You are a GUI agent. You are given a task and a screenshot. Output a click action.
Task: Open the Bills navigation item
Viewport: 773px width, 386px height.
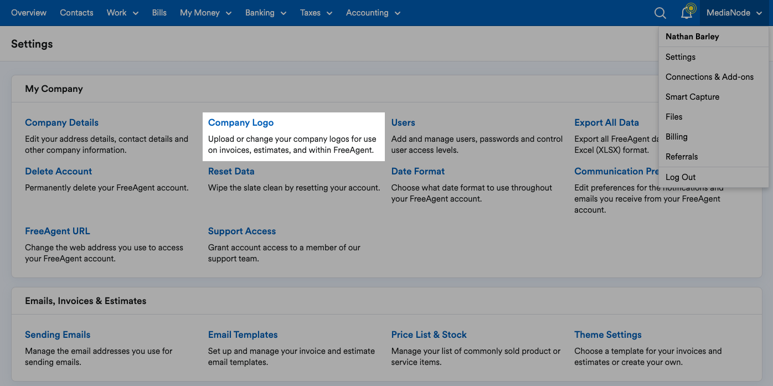(x=159, y=13)
